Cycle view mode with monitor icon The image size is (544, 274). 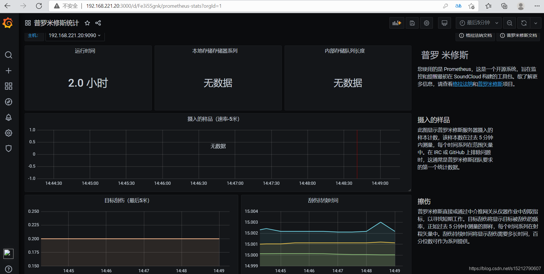coord(444,23)
